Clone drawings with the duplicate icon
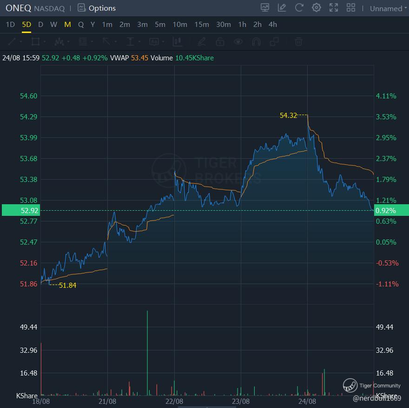 [x=274, y=42]
